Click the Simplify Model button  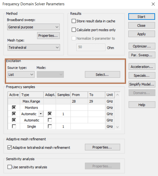(141, 84)
